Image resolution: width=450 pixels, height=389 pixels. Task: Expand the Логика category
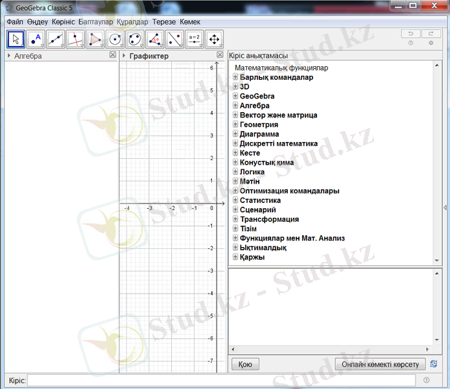tap(235, 172)
